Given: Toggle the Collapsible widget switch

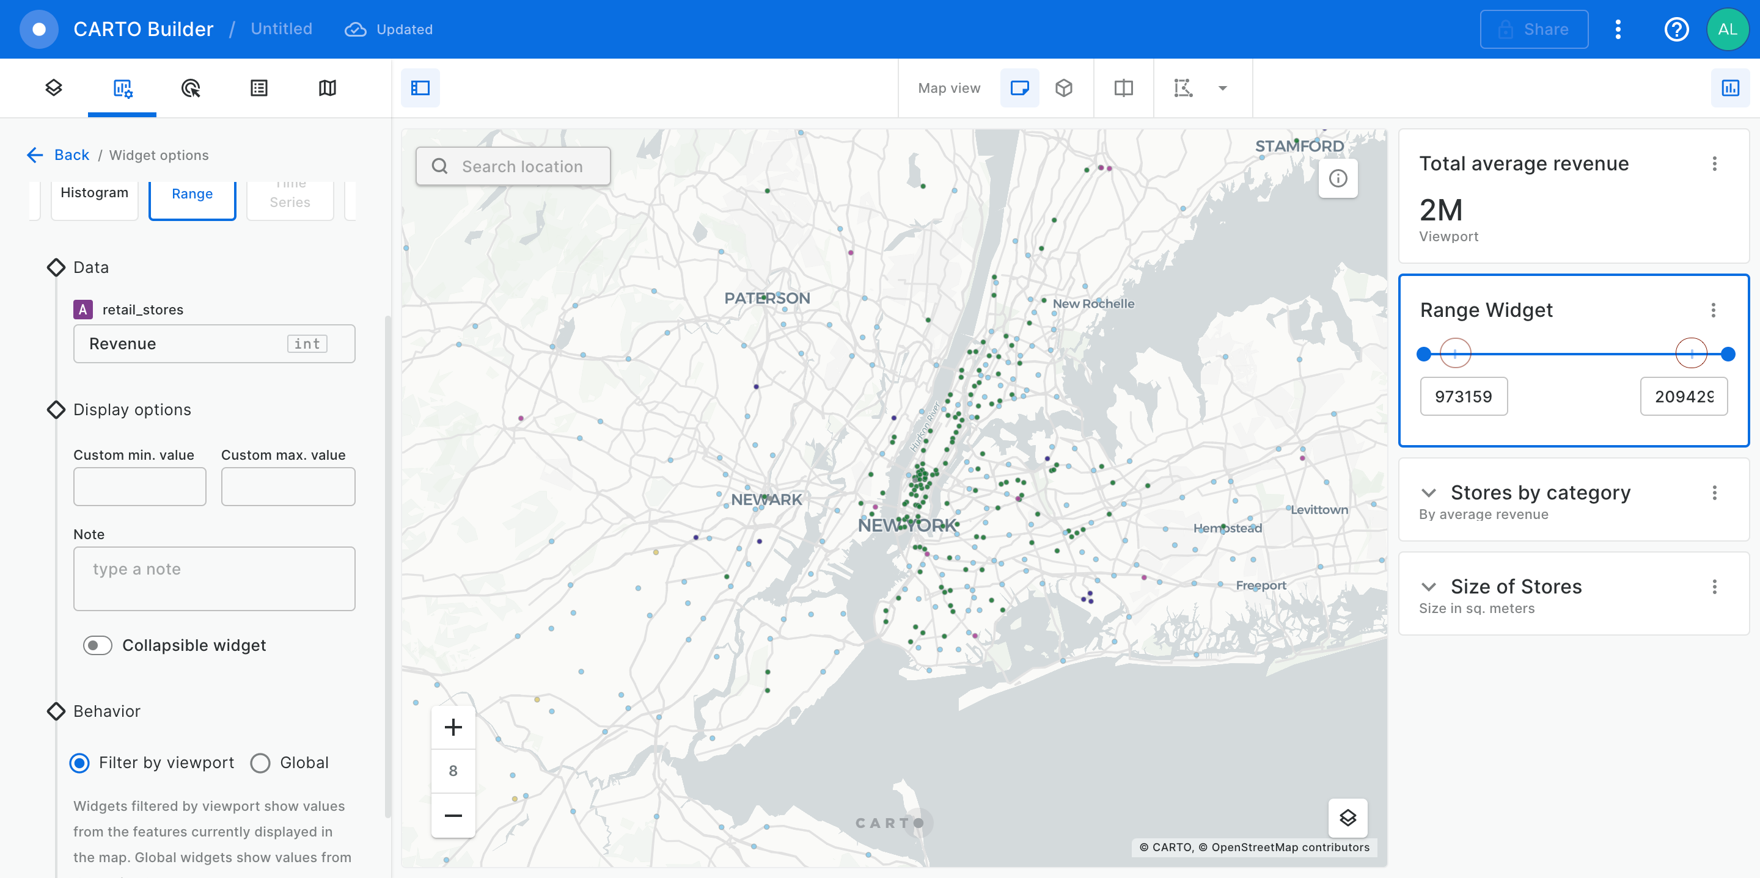Looking at the screenshot, I should pyautogui.click(x=97, y=645).
